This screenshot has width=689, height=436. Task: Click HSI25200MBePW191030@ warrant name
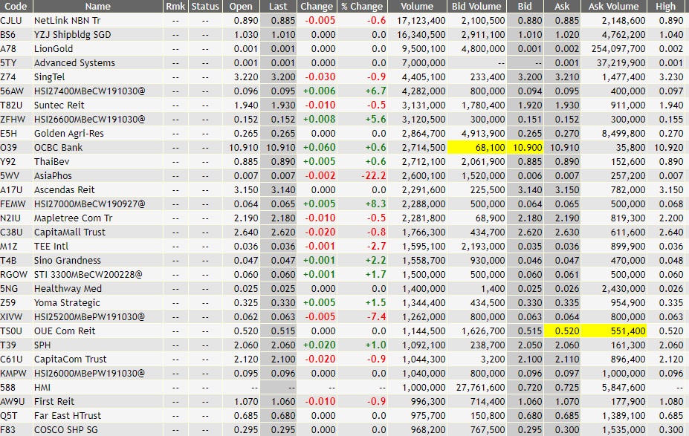pos(89,317)
